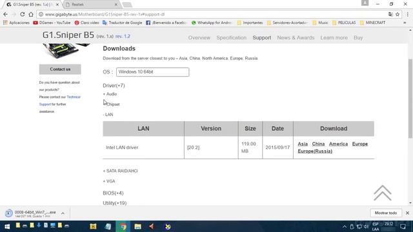The image size is (413, 232).
Task: Click the motherboard product thumbnail
Action: [66, 50]
